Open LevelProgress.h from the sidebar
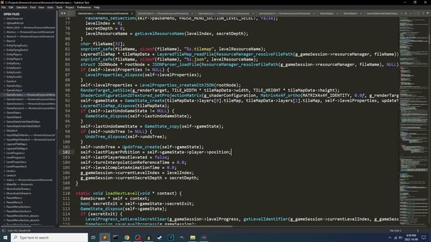 pyautogui.click(x=15, y=157)
